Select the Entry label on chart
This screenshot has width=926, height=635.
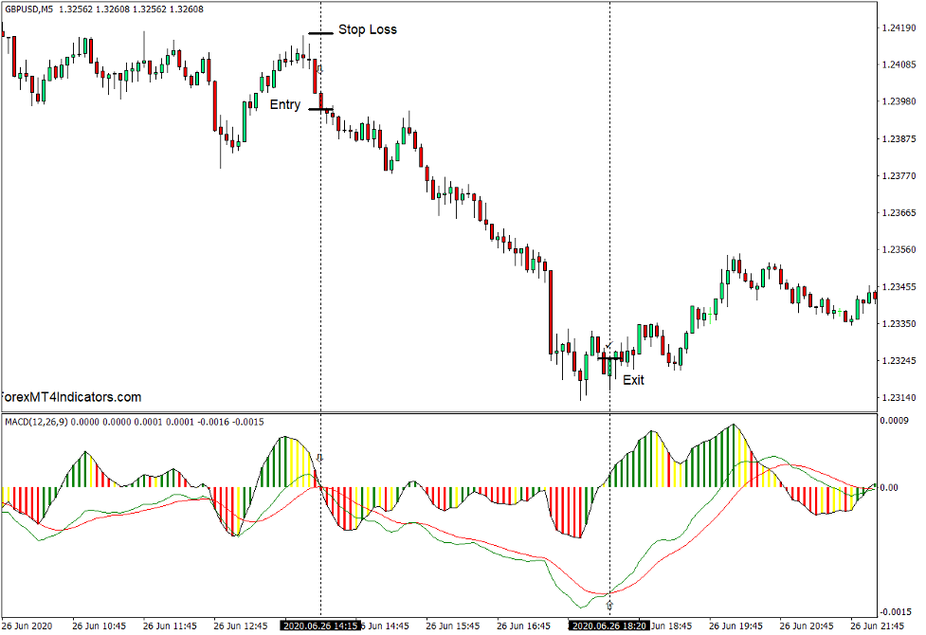[285, 104]
